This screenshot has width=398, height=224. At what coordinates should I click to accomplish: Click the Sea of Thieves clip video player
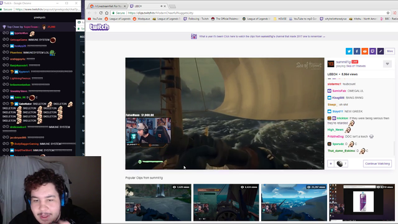coord(224,113)
